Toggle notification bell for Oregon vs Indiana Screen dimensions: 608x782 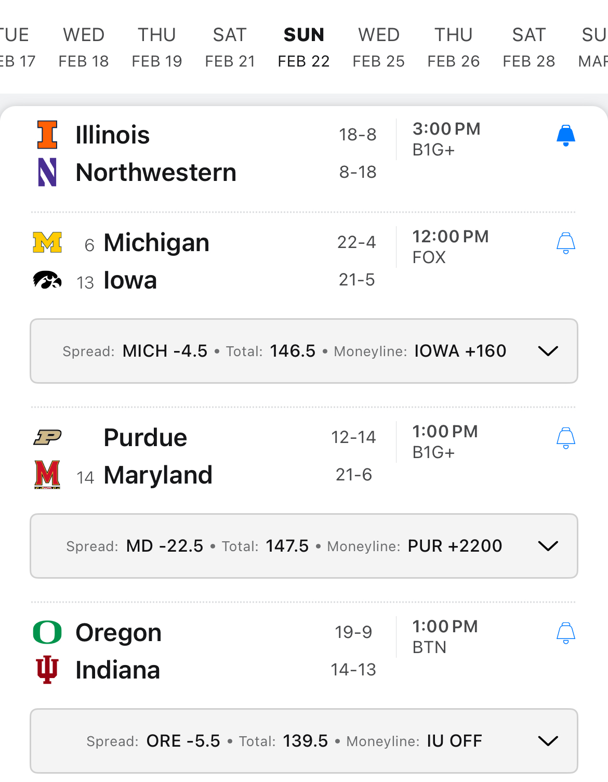(x=565, y=633)
